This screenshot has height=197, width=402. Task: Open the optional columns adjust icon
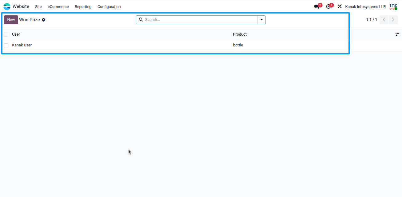[x=397, y=34]
